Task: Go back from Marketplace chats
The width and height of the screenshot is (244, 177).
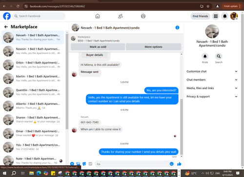Action: pos(6,27)
